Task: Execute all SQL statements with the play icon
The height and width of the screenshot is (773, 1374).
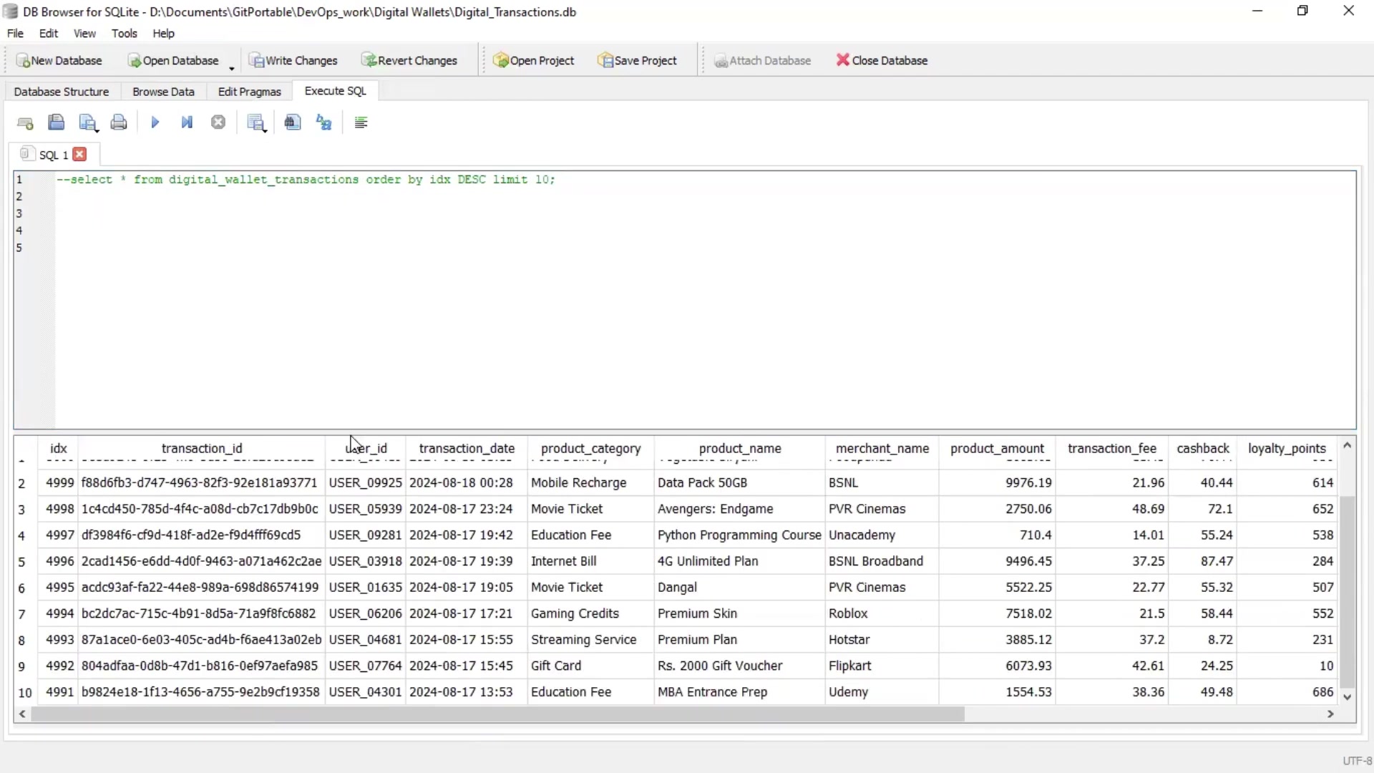Action: tap(155, 122)
